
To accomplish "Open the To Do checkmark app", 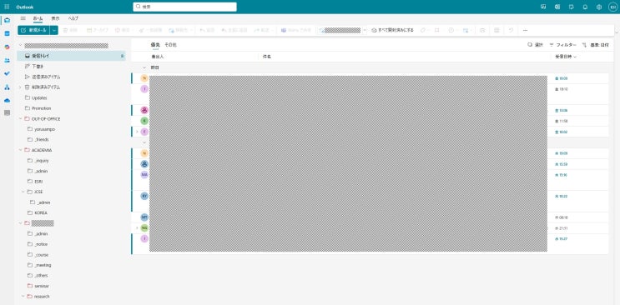I will 7,74.
